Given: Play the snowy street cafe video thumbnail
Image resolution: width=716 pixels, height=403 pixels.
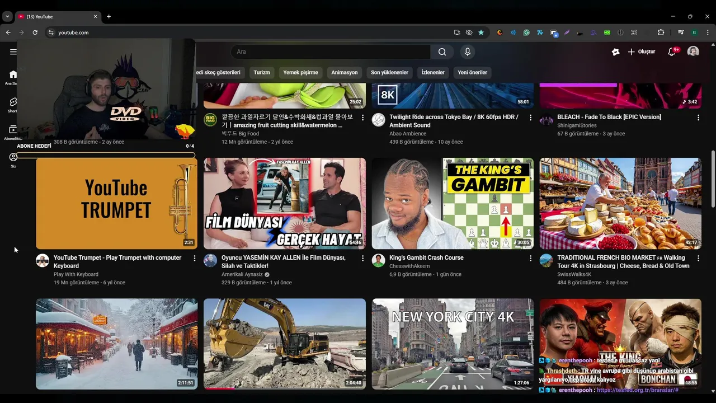Looking at the screenshot, I should point(116,344).
